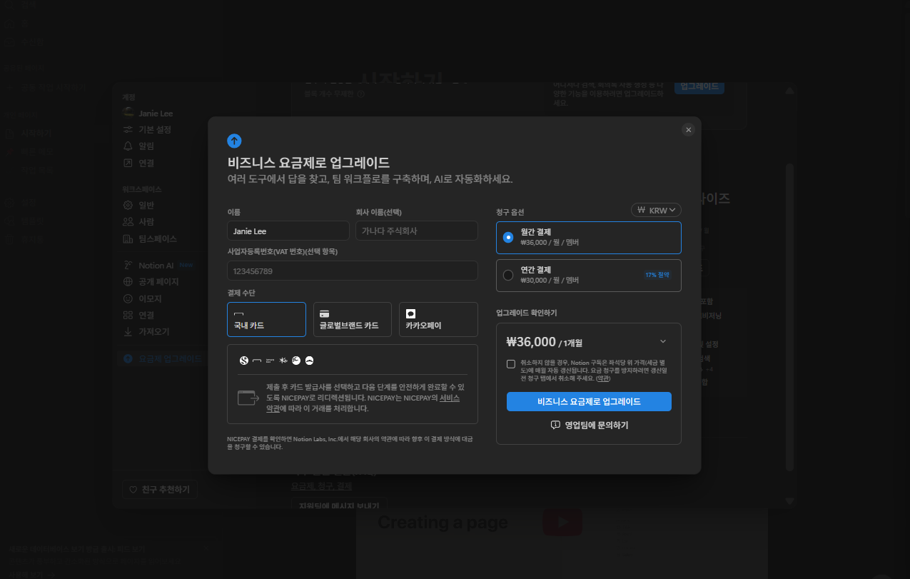
Task: Click the KakaoPay speech bubble icon
Action: (x=410, y=313)
